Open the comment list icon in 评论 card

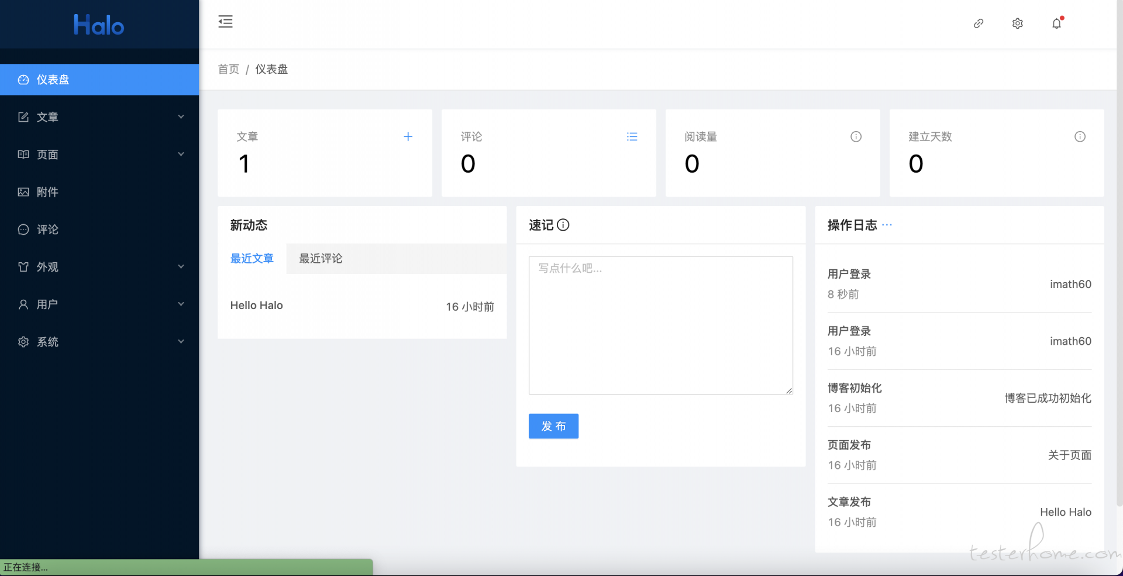pos(632,136)
